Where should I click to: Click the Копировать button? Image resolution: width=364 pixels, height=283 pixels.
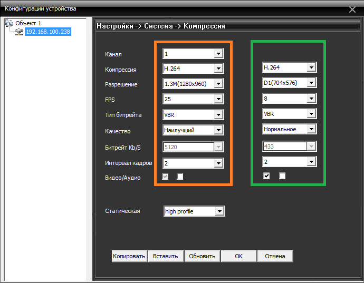tap(129, 256)
